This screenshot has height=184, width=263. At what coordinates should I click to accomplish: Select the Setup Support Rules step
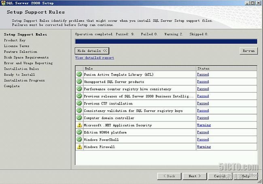coord(25,34)
